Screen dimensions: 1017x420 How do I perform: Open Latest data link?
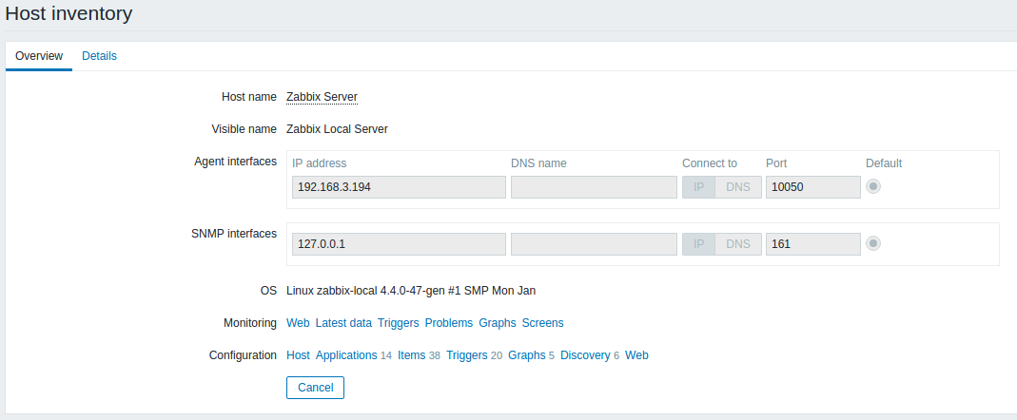[343, 323]
